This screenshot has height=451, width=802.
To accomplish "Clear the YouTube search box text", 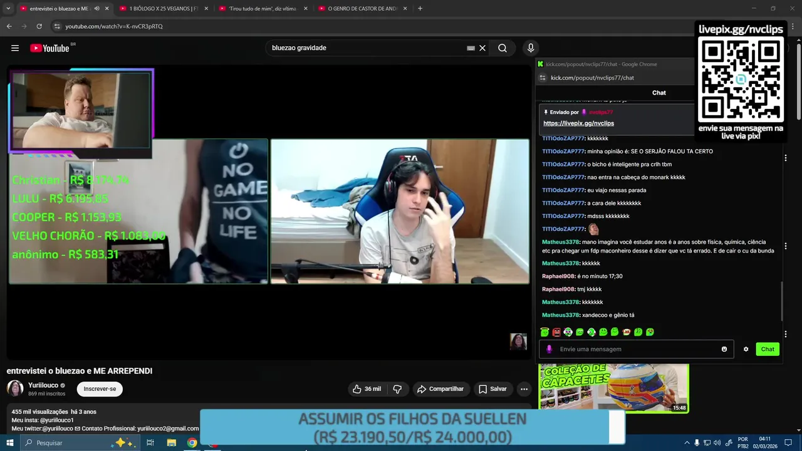I will 482,48.
